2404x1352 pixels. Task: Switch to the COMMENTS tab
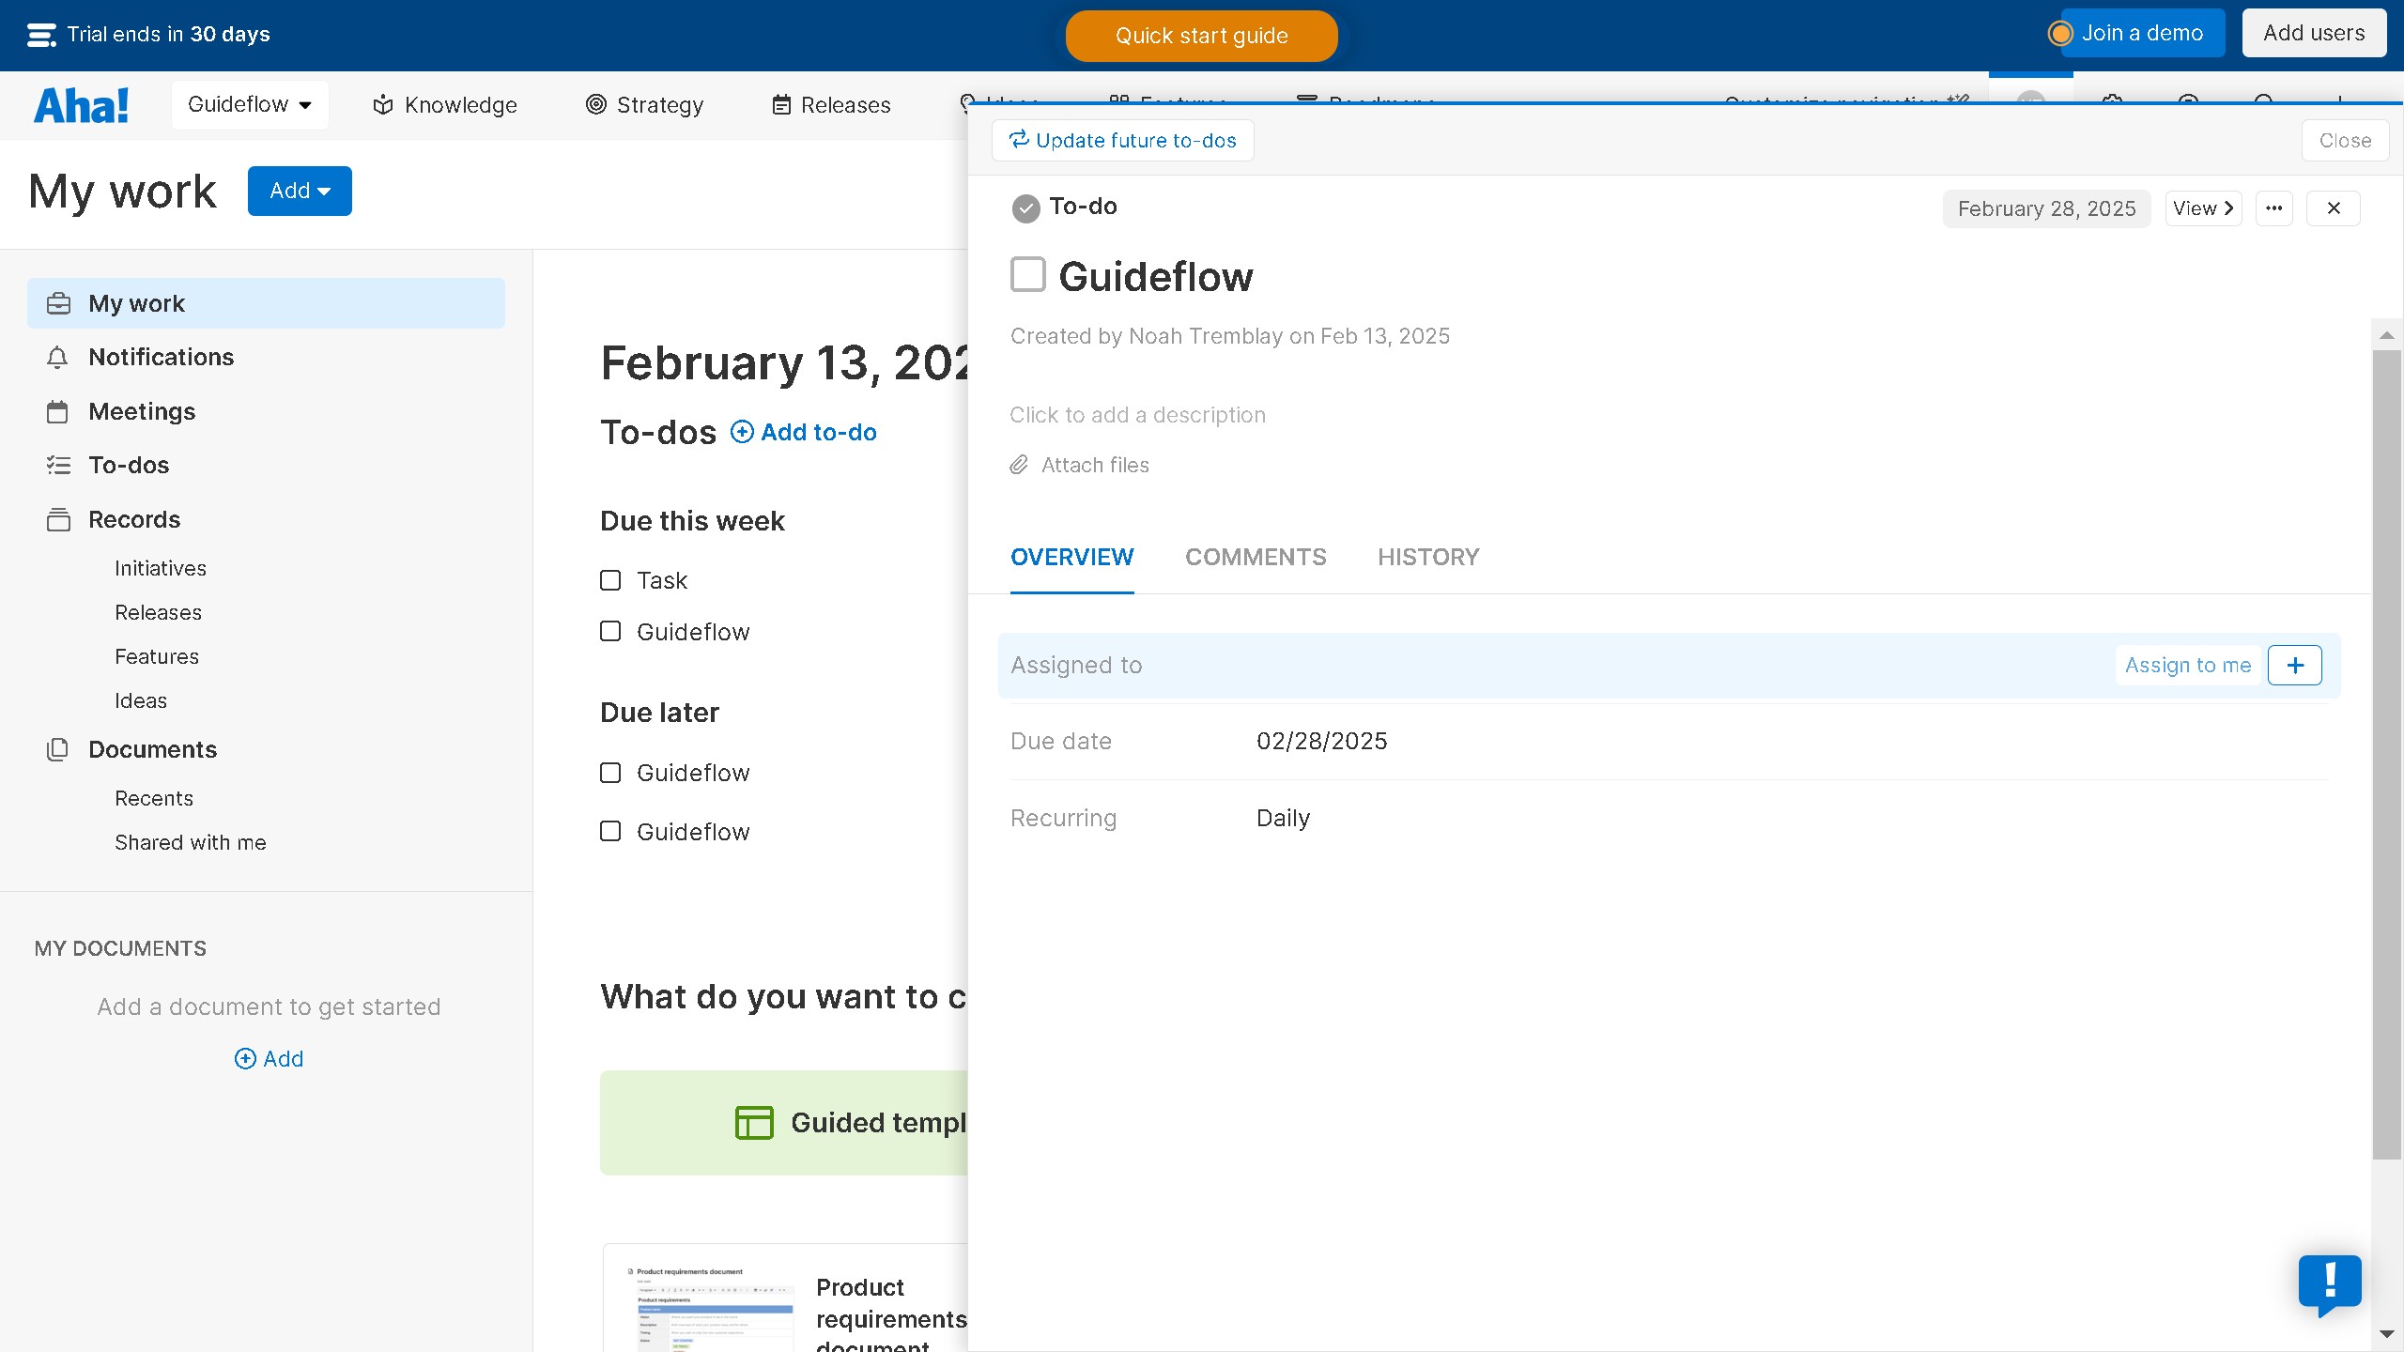(1256, 558)
